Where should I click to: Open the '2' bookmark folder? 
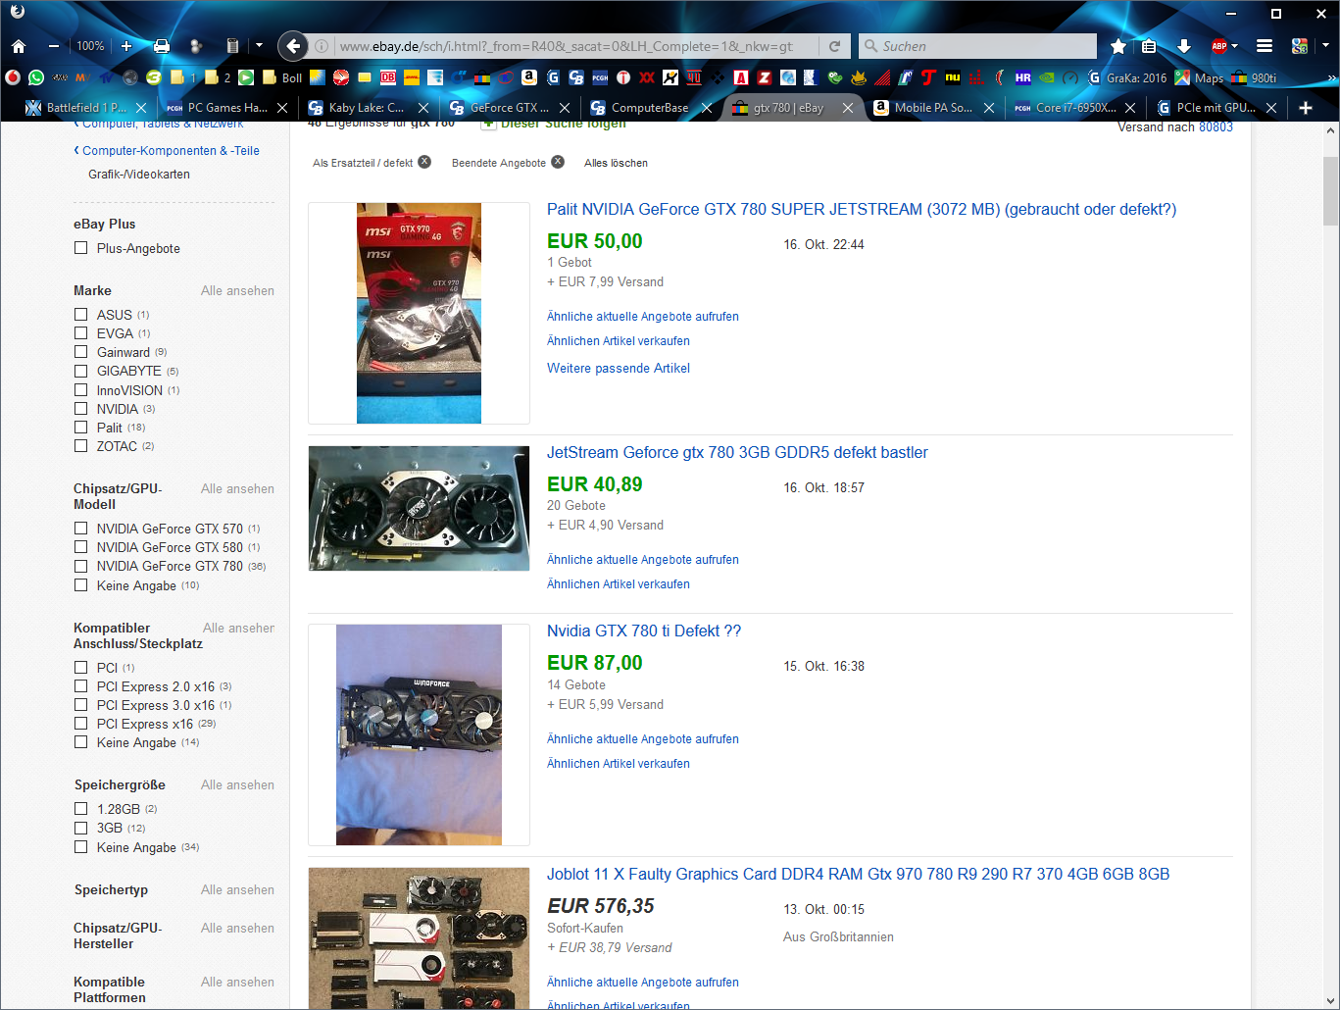coord(218,77)
